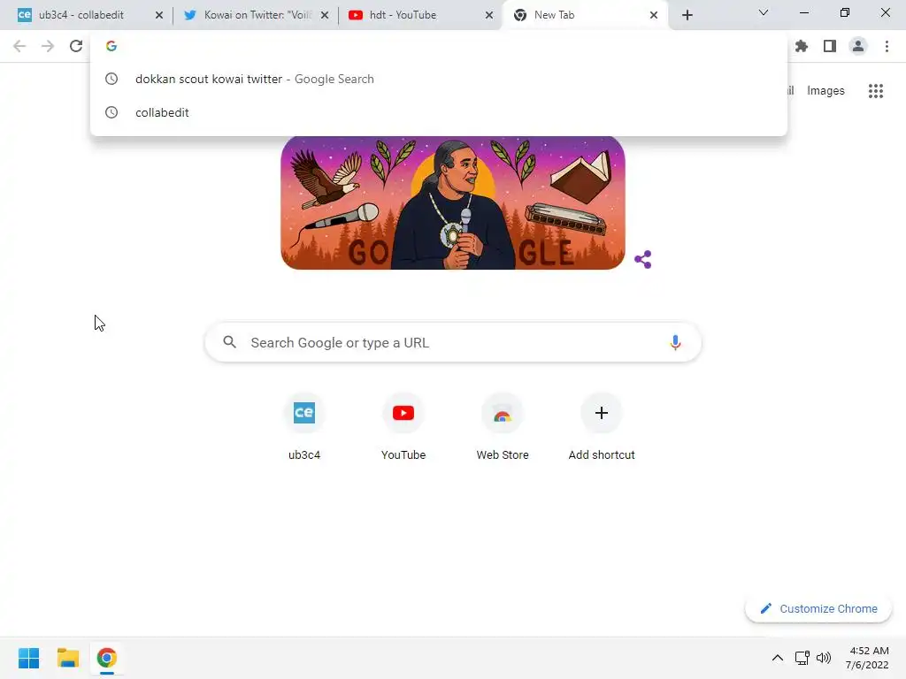Open the Images link

[x=825, y=91]
